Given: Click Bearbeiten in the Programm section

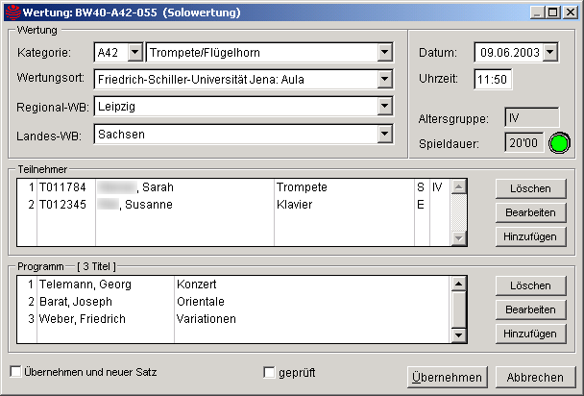Looking at the screenshot, I should 530,309.
